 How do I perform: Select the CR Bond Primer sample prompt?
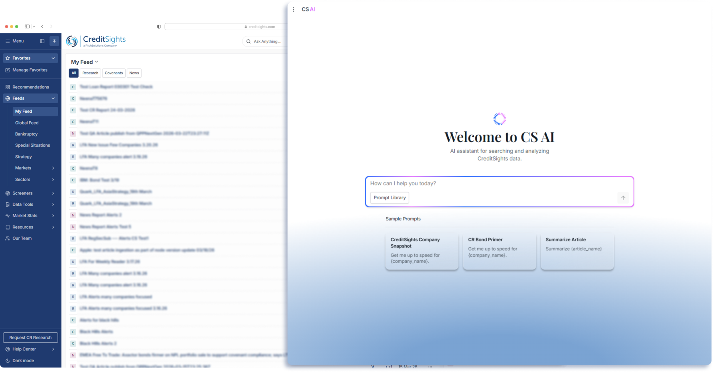coord(499,251)
